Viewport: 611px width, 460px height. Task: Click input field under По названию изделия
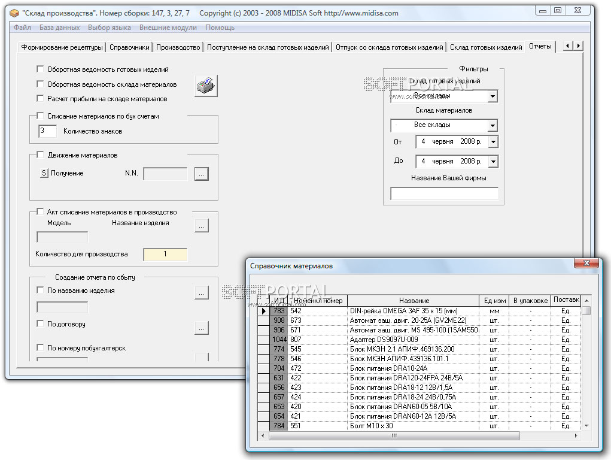pos(62,307)
